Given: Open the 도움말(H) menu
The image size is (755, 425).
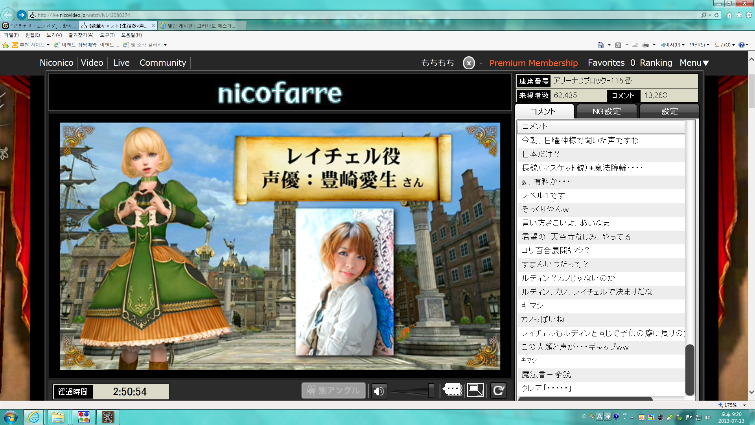Looking at the screenshot, I should pos(131,35).
